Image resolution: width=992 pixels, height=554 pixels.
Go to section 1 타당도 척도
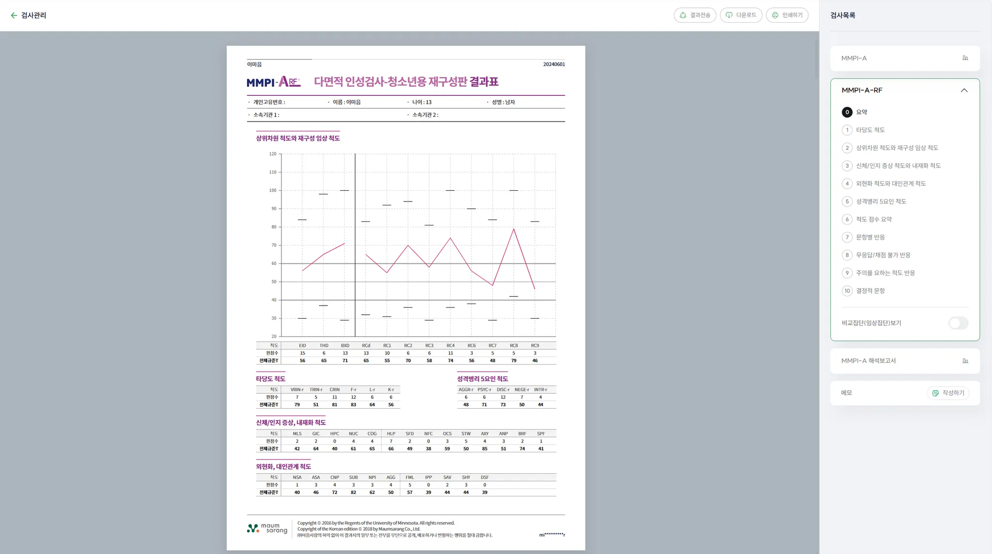[870, 130]
